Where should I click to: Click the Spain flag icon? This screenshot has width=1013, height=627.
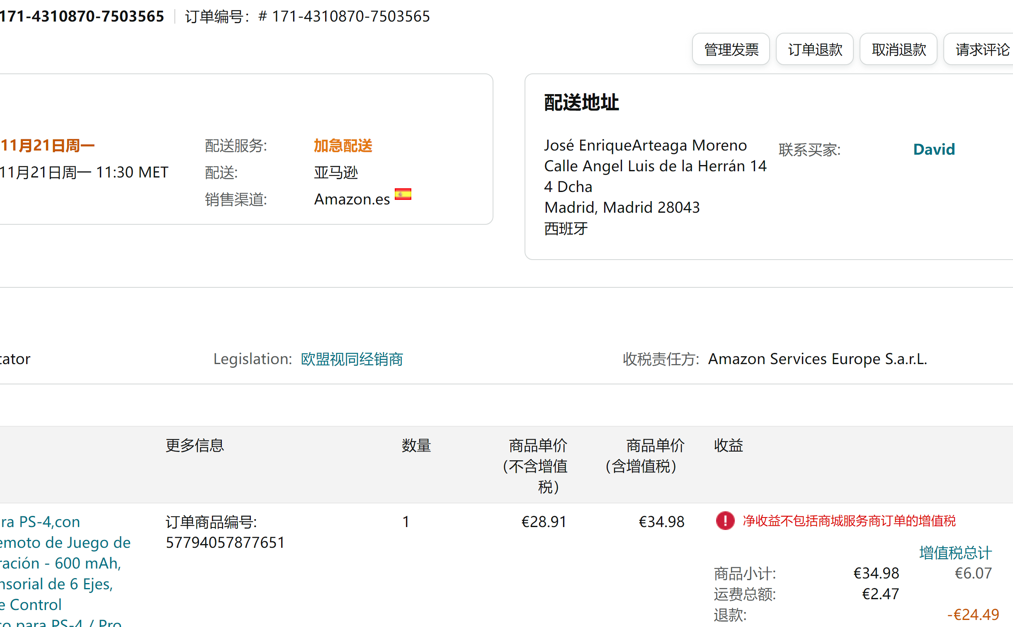(403, 194)
